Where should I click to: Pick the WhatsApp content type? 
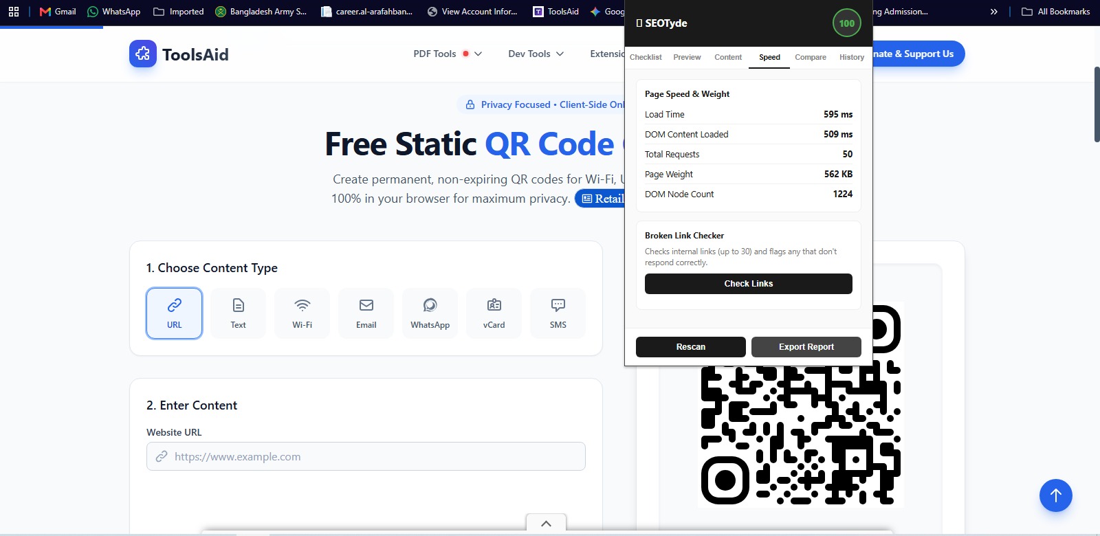(x=430, y=313)
